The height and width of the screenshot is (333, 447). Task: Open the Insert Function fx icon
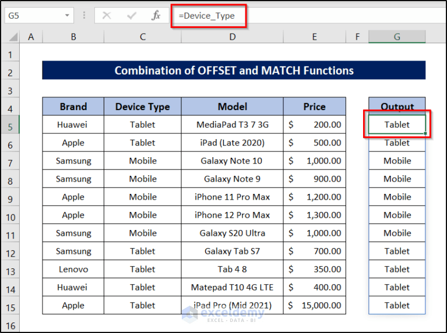tap(156, 15)
